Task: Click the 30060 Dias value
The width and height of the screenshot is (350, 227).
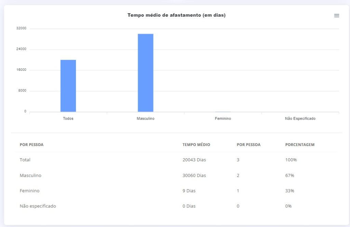Action: 194,175
